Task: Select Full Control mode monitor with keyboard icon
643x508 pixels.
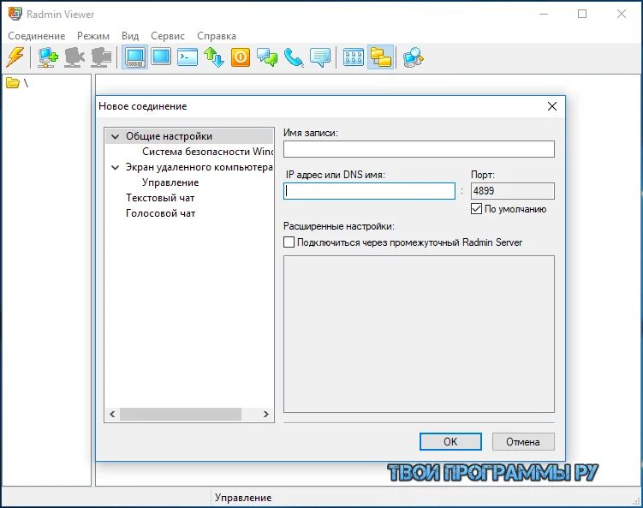Action: click(x=134, y=57)
